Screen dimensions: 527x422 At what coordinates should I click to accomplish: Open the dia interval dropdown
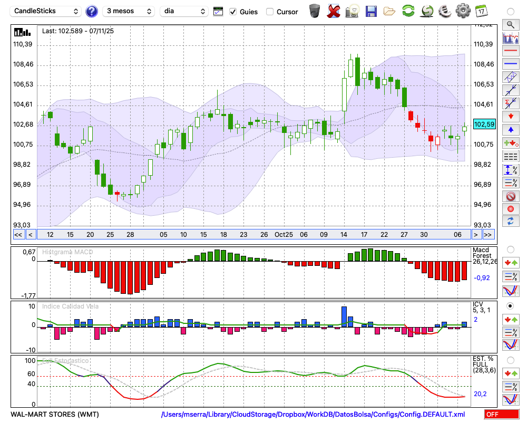point(184,11)
